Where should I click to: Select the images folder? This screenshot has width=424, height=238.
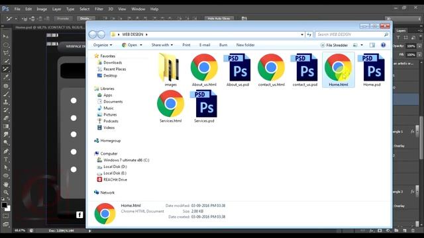pos(171,70)
